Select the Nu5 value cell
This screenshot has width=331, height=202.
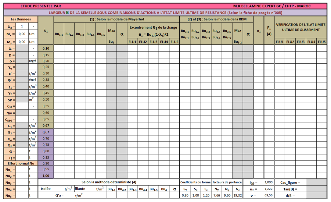click(22, 196)
